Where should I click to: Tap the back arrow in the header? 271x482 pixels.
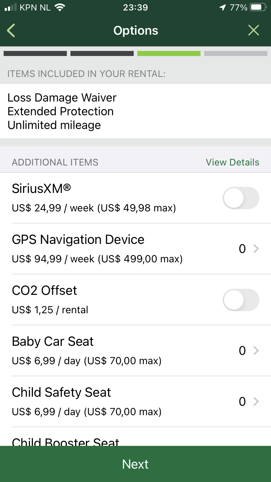point(11,31)
